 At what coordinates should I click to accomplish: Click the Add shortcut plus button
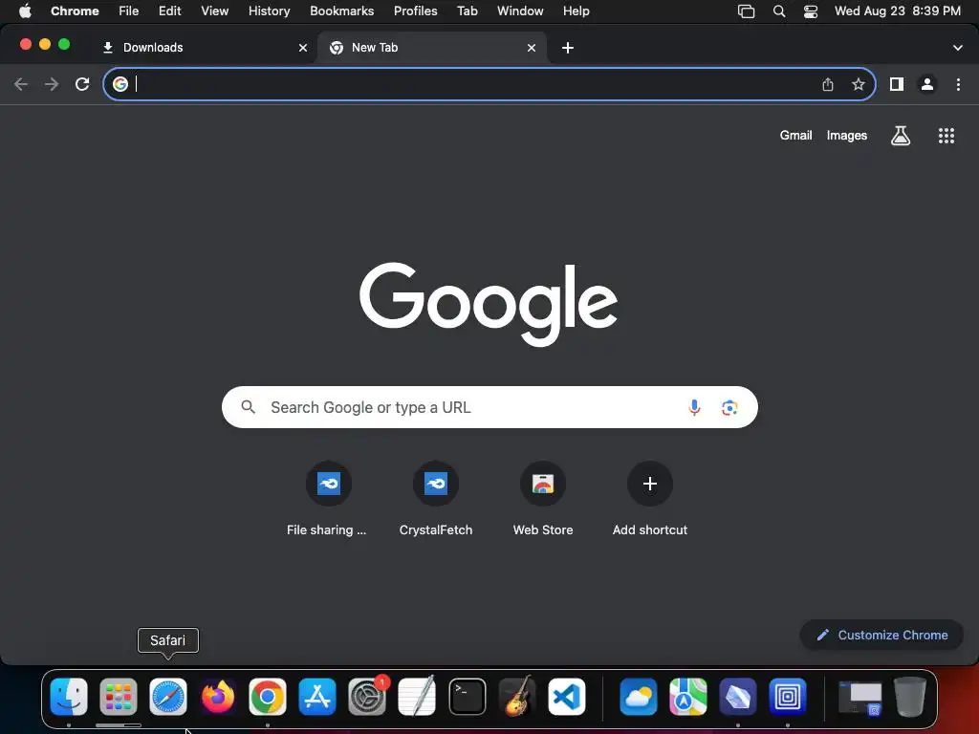tap(650, 484)
